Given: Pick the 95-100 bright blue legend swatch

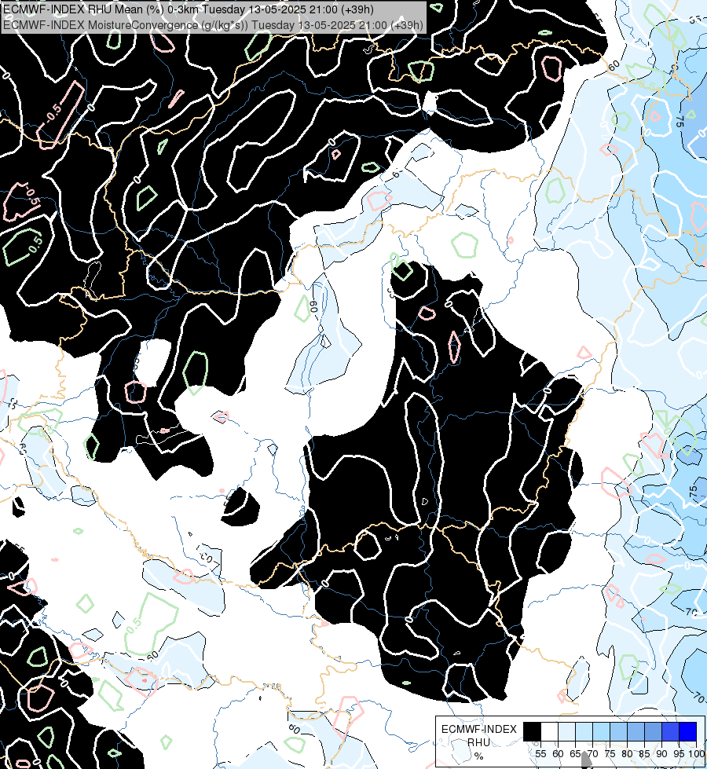Looking at the screenshot, I should tap(688, 731).
